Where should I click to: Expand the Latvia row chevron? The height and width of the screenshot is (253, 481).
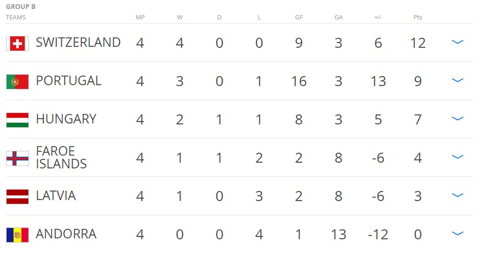click(x=457, y=195)
